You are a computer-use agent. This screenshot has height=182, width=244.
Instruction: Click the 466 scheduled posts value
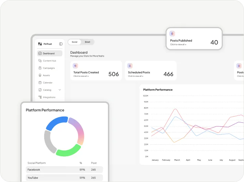click(168, 74)
